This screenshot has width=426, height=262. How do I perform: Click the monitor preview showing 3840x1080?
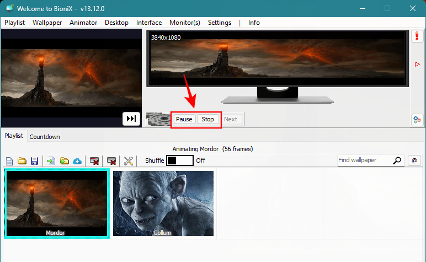(278, 58)
